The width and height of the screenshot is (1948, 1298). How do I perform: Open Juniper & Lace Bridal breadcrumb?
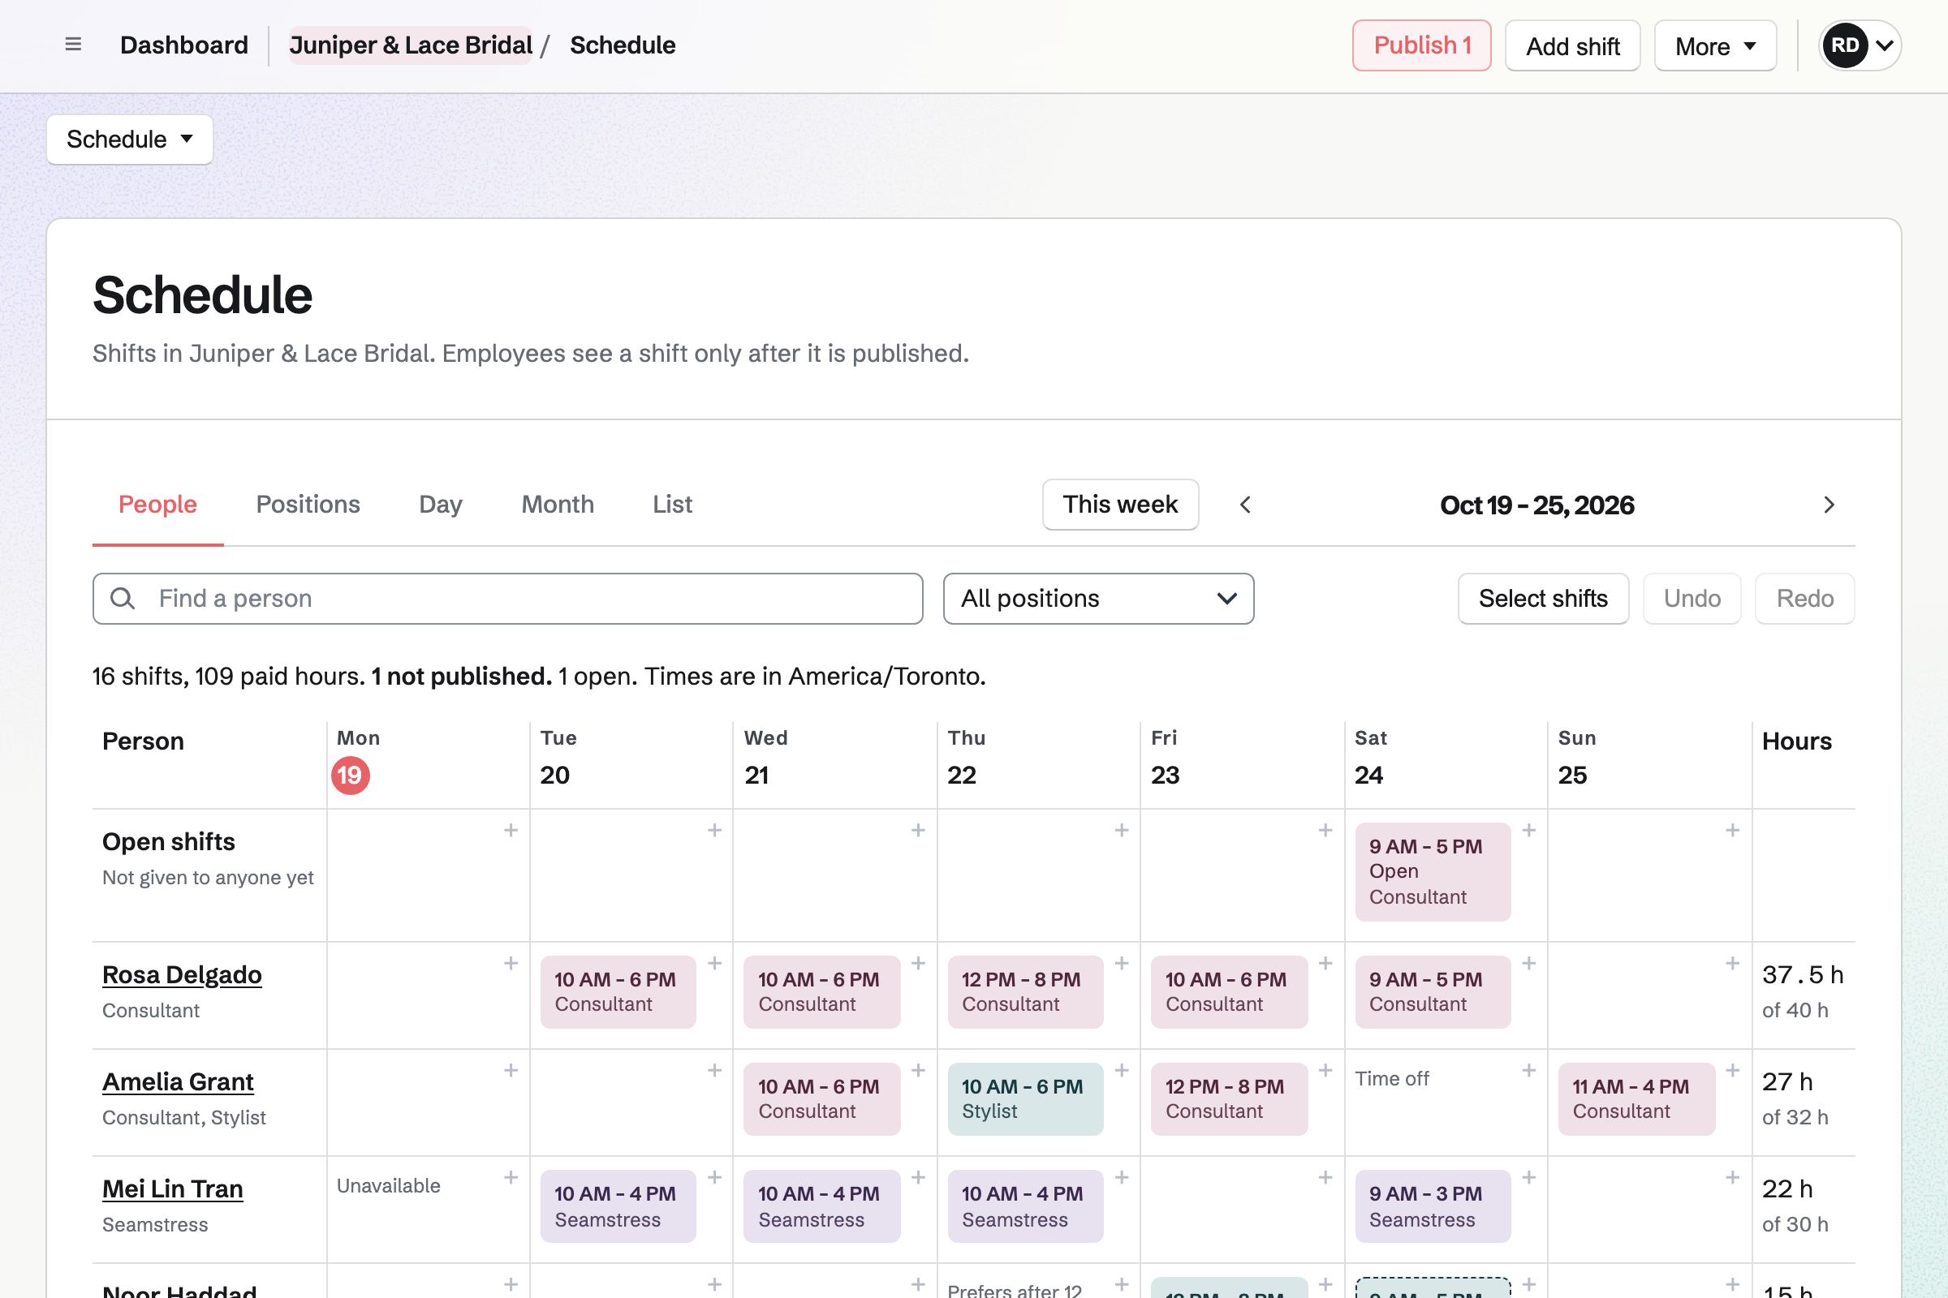pyautogui.click(x=411, y=45)
